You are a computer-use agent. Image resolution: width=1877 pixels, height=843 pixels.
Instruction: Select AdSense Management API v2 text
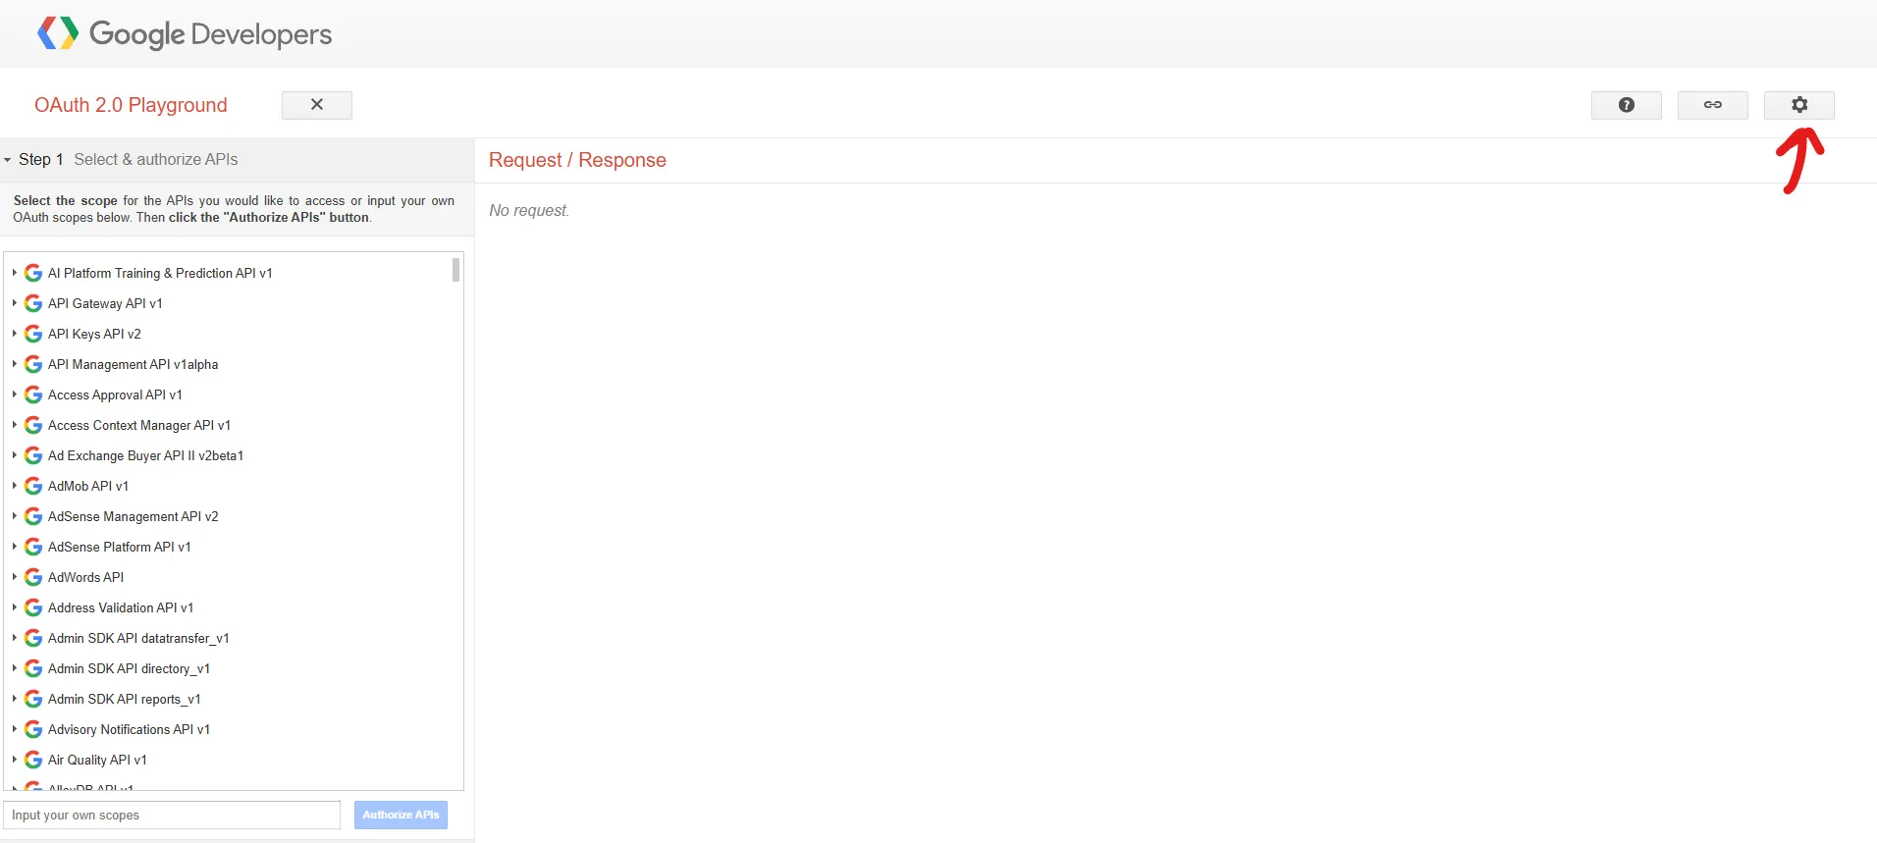point(134,516)
